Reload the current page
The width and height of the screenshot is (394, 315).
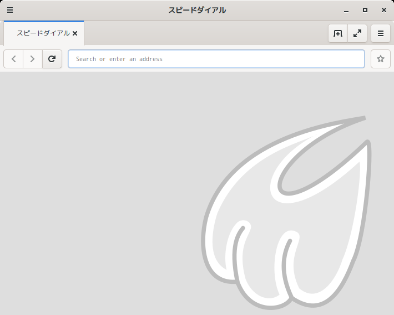point(52,59)
